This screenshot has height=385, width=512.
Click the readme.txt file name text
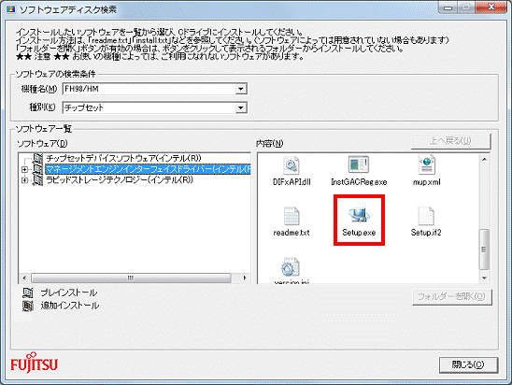[292, 233]
